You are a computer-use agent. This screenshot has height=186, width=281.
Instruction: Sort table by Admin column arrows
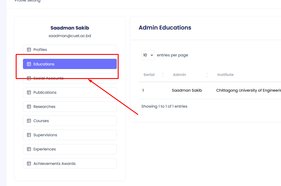pyautogui.click(x=207, y=75)
